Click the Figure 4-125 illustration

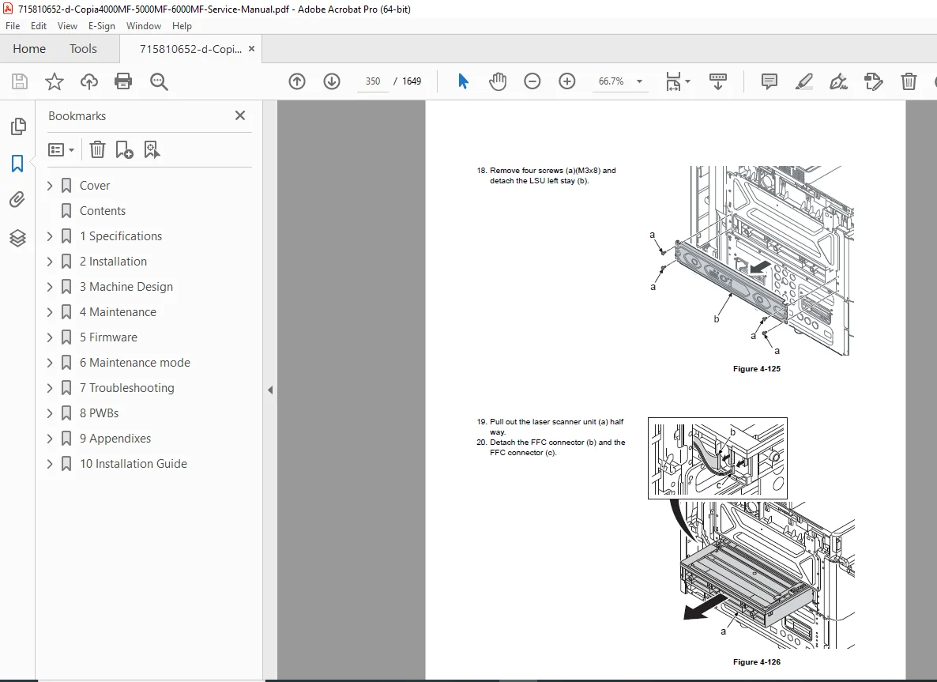point(752,261)
